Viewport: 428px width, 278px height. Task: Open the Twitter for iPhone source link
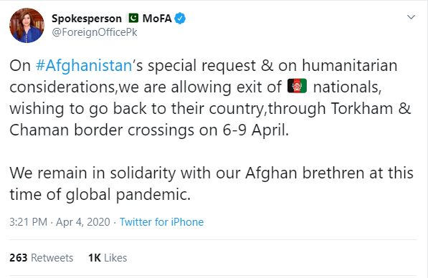coord(161,222)
